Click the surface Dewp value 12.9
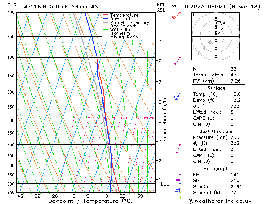The height and width of the screenshot is (204, 264). pos(235,100)
